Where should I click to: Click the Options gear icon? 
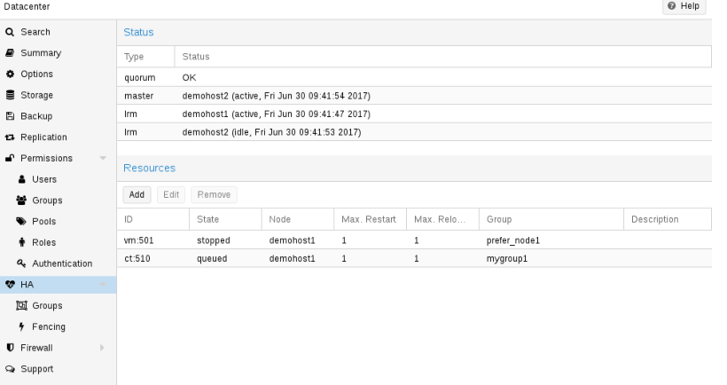click(x=10, y=74)
